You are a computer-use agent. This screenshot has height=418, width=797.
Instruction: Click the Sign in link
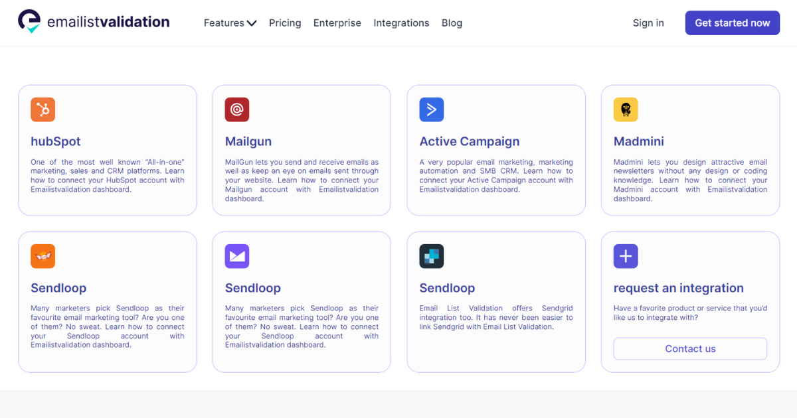tap(648, 23)
